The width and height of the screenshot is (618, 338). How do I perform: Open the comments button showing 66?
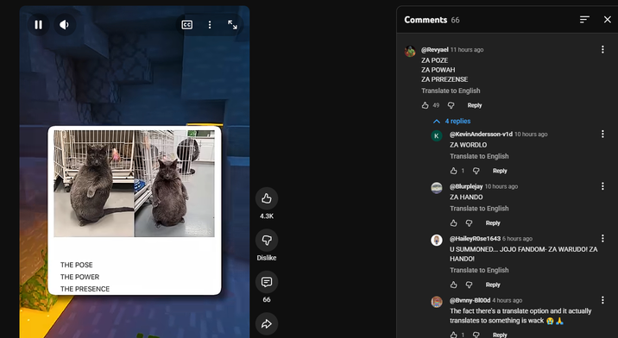267,282
